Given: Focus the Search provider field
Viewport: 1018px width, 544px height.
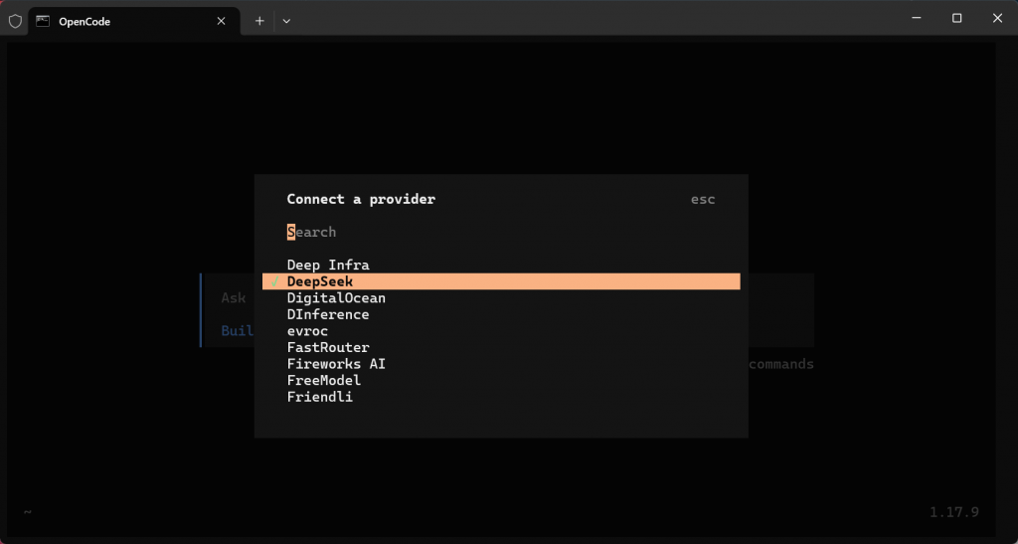Looking at the screenshot, I should (501, 232).
